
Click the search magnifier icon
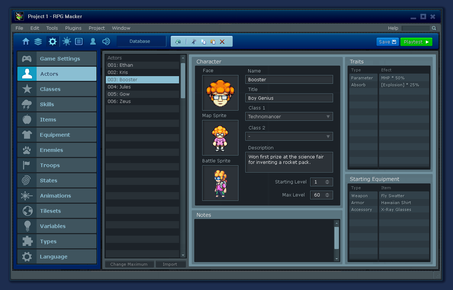click(x=434, y=28)
